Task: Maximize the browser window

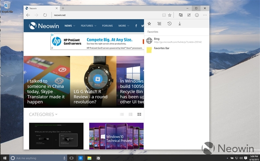Action: pos(196,8)
